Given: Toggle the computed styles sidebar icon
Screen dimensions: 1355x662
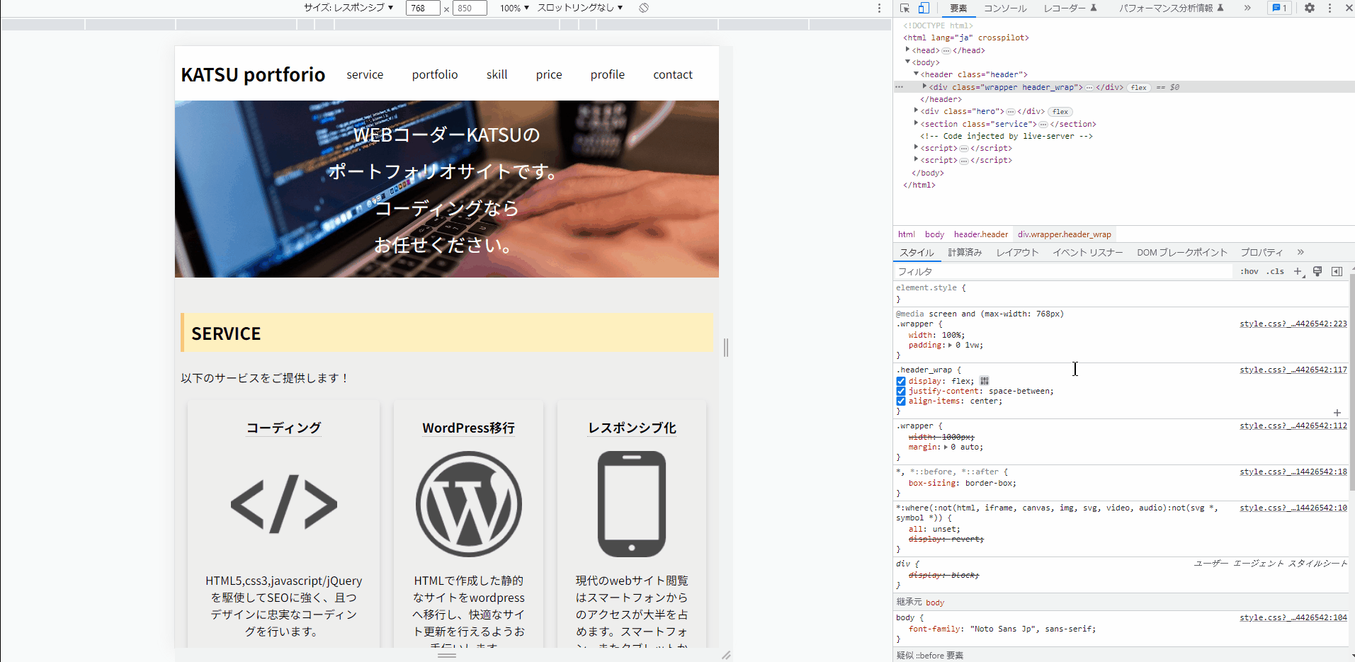Looking at the screenshot, I should coord(1337,271).
